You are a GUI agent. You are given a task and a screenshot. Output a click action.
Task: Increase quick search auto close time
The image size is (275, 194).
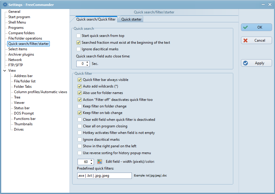click(x=87, y=62)
